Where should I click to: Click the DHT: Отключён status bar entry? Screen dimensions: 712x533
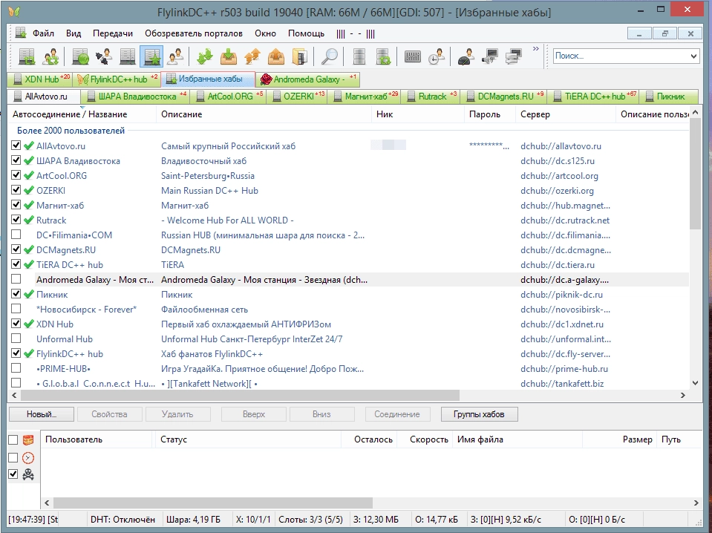123,520
